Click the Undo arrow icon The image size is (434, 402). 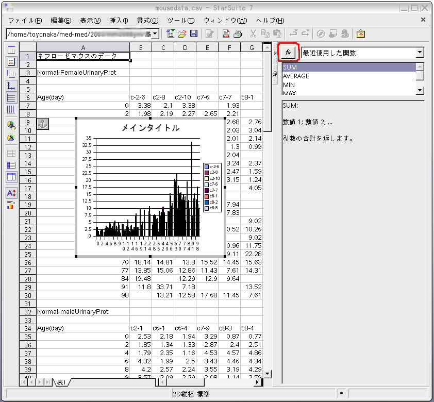[x=293, y=33]
